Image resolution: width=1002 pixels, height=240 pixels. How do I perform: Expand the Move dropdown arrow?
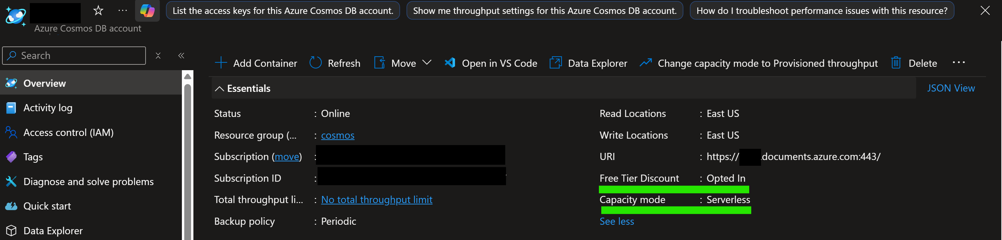[x=427, y=62]
